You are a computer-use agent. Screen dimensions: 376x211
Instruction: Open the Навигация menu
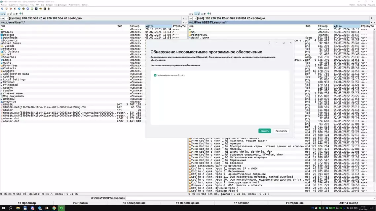coord(24,5)
